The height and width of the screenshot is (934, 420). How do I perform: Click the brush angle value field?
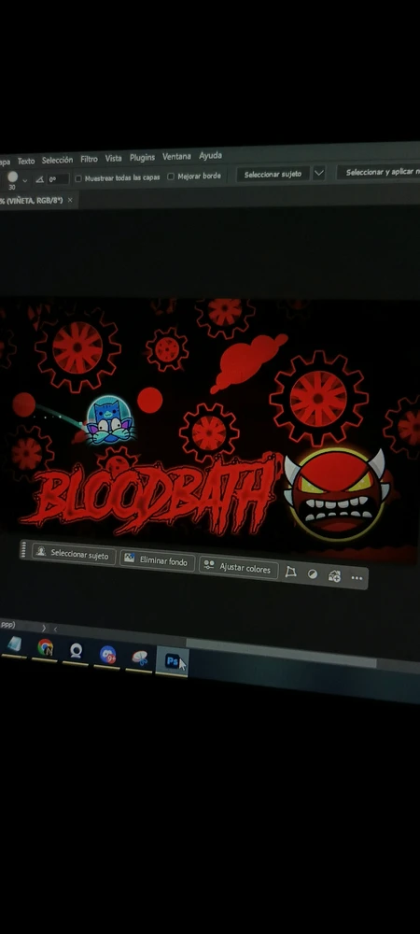point(58,178)
